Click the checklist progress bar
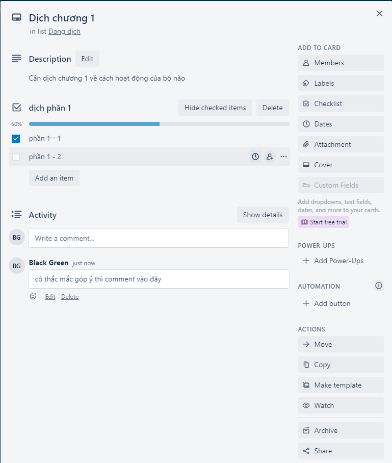Image resolution: width=392 pixels, height=463 pixels. [159, 124]
